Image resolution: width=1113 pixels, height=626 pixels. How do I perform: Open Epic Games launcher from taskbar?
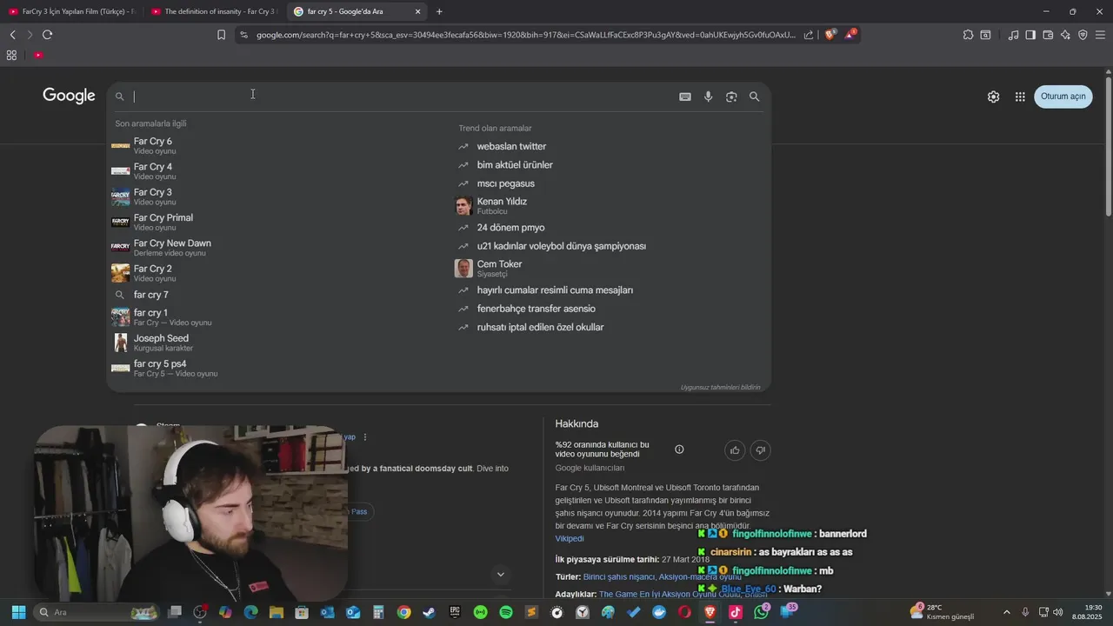point(455,612)
